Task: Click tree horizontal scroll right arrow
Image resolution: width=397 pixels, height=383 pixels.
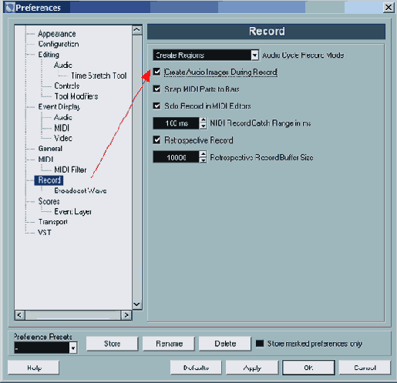Action: point(126,315)
